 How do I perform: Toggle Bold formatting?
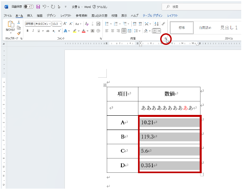(x=27, y=31)
